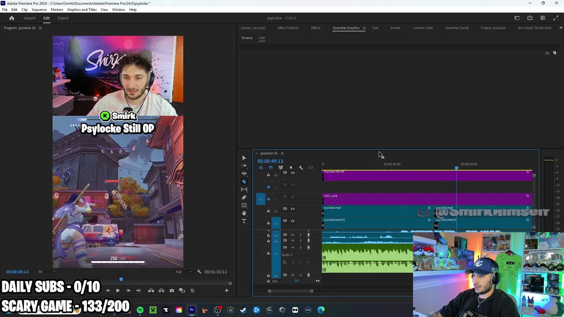The height and width of the screenshot is (317, 564).
Task: Click the timeline wrench display settings icon
Action: click(301, 168)
